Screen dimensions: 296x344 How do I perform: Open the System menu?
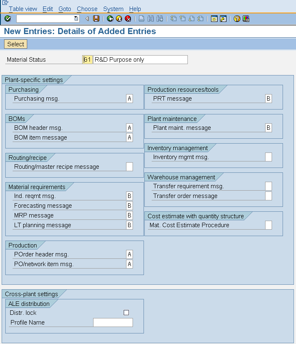pos(113,9)
